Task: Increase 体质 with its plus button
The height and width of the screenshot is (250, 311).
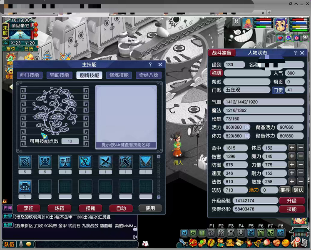Action: click(x=292, y=148)
